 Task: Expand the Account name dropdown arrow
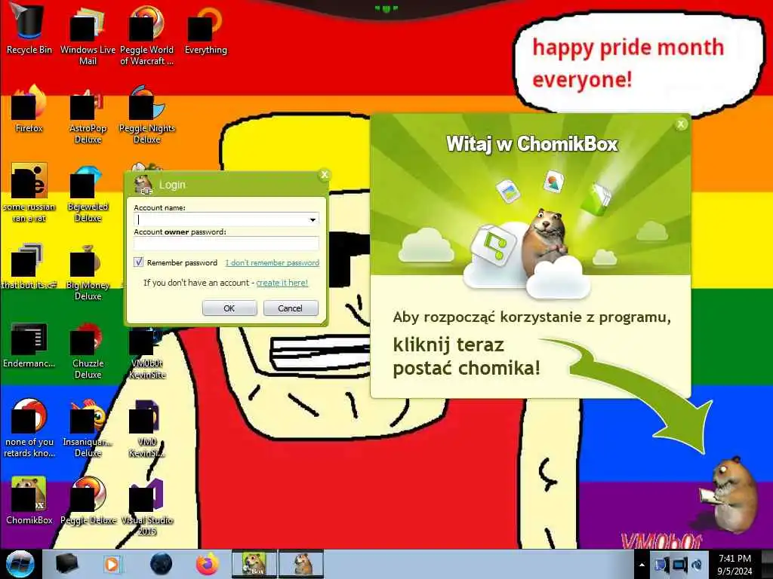[313, 219]
